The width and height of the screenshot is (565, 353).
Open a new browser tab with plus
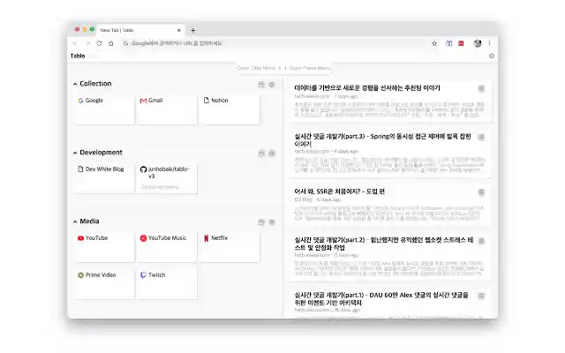tap(192, 30)
